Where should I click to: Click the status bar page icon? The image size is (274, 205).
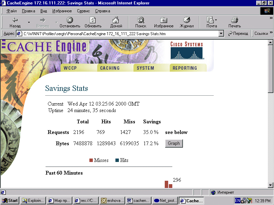(x=3, y=192)
